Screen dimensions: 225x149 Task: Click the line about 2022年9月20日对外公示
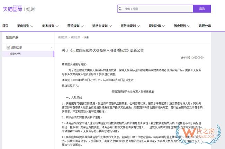pyautogui.click(x=98, y=80)
